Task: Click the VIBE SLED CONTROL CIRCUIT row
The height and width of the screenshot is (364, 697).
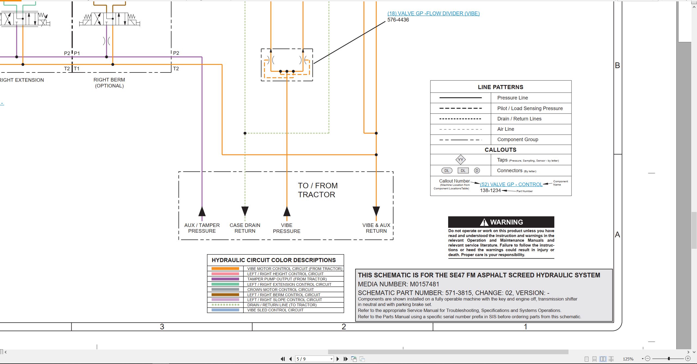Action: pyautogui.click(x=276, y=310)
